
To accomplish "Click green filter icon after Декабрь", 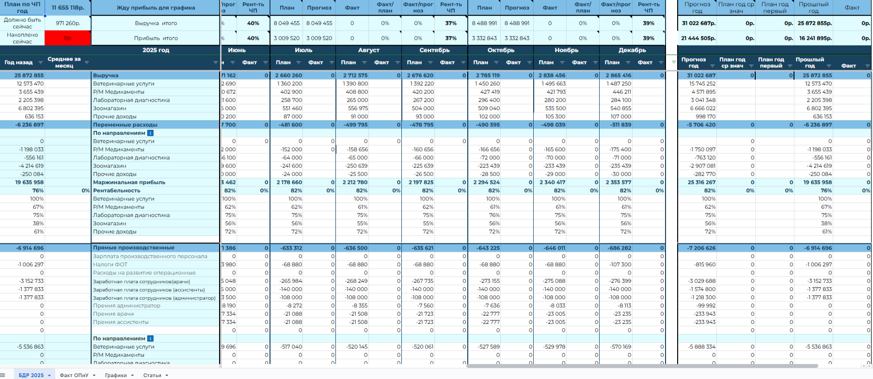I will (673, 62).
